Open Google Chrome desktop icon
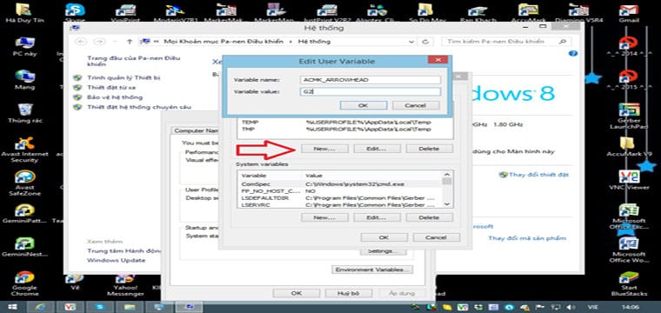The width and height of the screenshot is (661, 313). pyautogui.click(x=25, y=283)
